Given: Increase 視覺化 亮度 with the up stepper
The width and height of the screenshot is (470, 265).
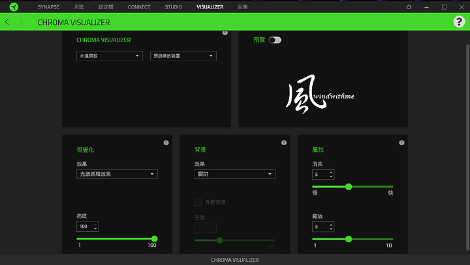Looking at the screenshot, I should pyautogui.click(x=95, y=225).
